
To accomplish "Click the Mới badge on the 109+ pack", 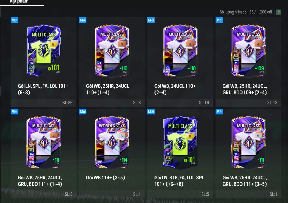I will click(x=219, y=20).
